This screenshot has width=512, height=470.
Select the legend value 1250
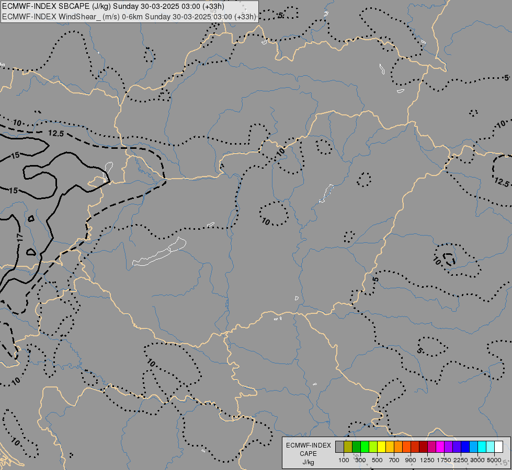click(427, 460)
